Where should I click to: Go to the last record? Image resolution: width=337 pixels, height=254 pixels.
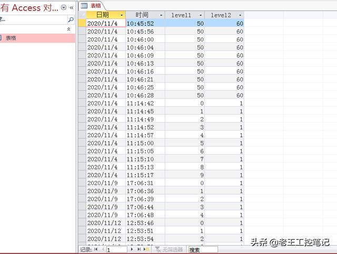(x=139, y=249)
